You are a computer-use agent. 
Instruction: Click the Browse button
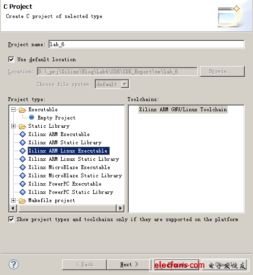(222, 71)
